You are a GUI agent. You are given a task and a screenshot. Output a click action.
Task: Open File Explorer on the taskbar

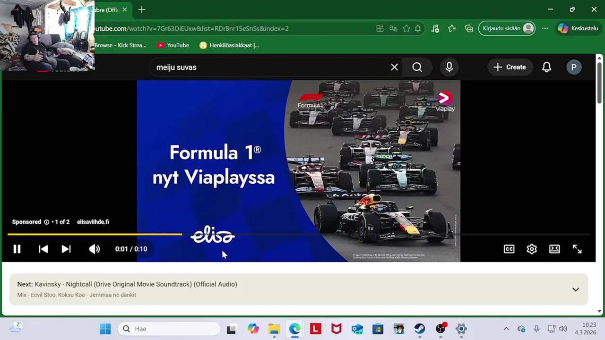pyautogui.click(x=274, y=329)
